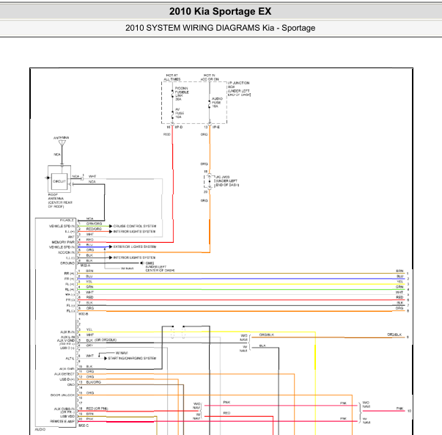Click the "GRN/ORG" wire color label
This screenshot has height=435, width=442.
coord(94,224)
